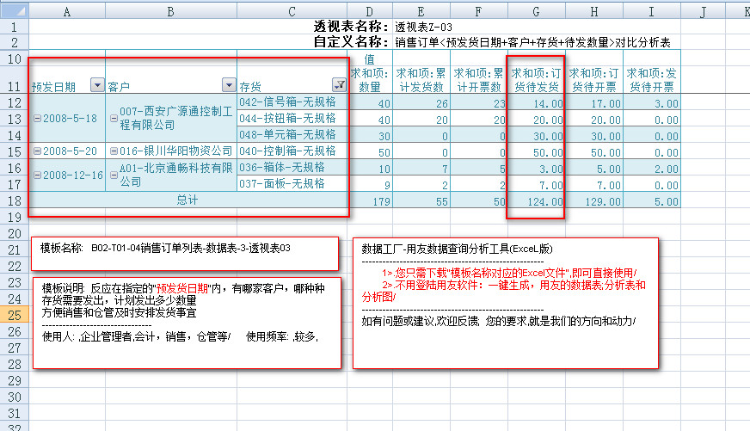Screen dimensions: 750x431
Task: Select the 037-面板-无规格 inventory cell
Action: (292, 183)
